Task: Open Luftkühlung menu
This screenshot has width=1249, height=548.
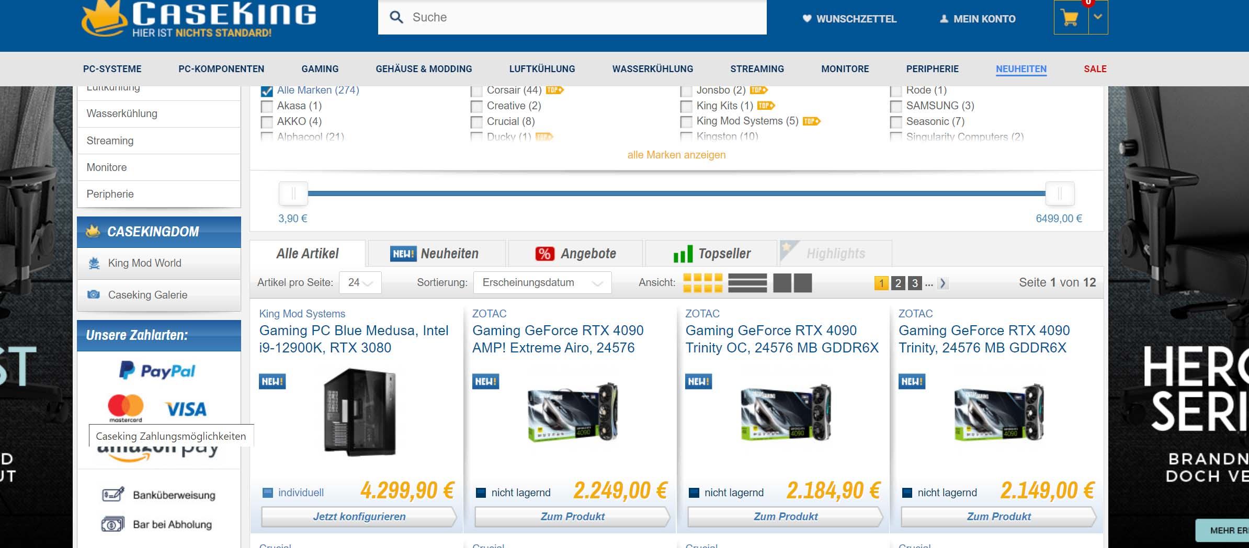Action: (x=542, y=69)
